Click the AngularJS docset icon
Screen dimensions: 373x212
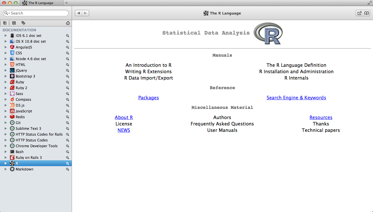click(x=12, y=47)
